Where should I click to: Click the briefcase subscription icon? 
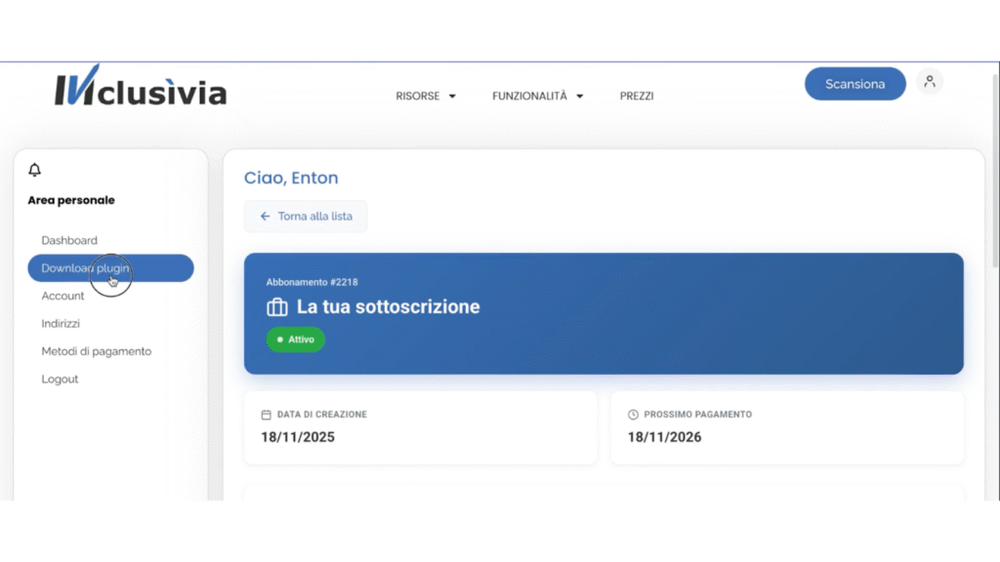(x=277, y=307)
